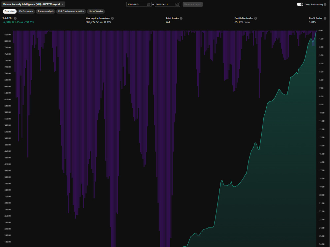Select the Risk/performance ratios tab
Viewport: 330px width, 247px height.
tap(71, 11)
